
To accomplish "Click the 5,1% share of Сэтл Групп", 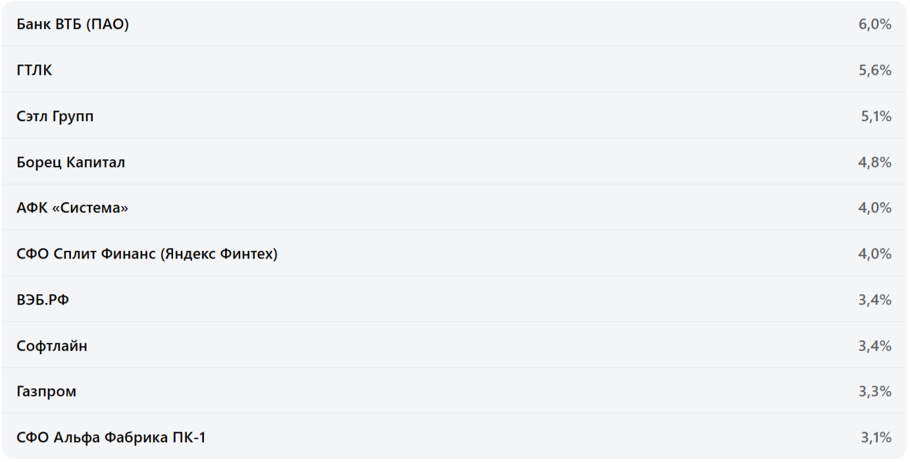I will point(876,116).
